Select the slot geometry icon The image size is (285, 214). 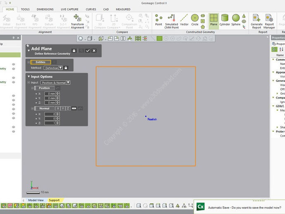tap(203, 16)
